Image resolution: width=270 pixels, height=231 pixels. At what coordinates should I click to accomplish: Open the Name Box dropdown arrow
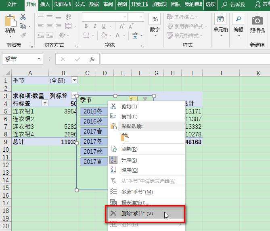coord(39,59)
